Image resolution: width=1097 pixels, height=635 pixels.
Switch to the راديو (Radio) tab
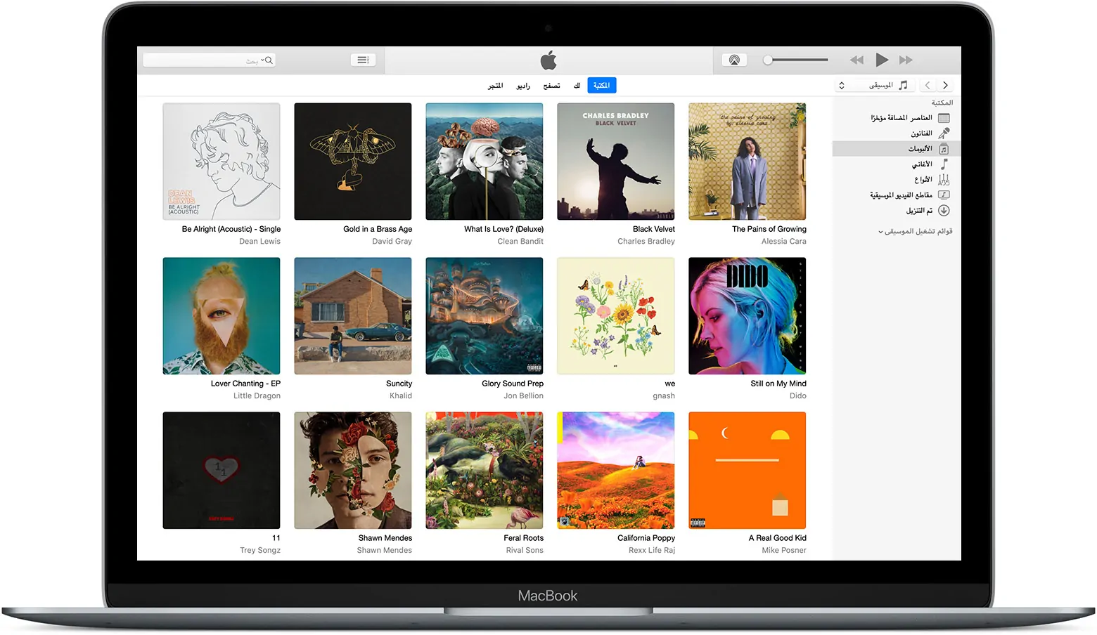pos(523,86)
